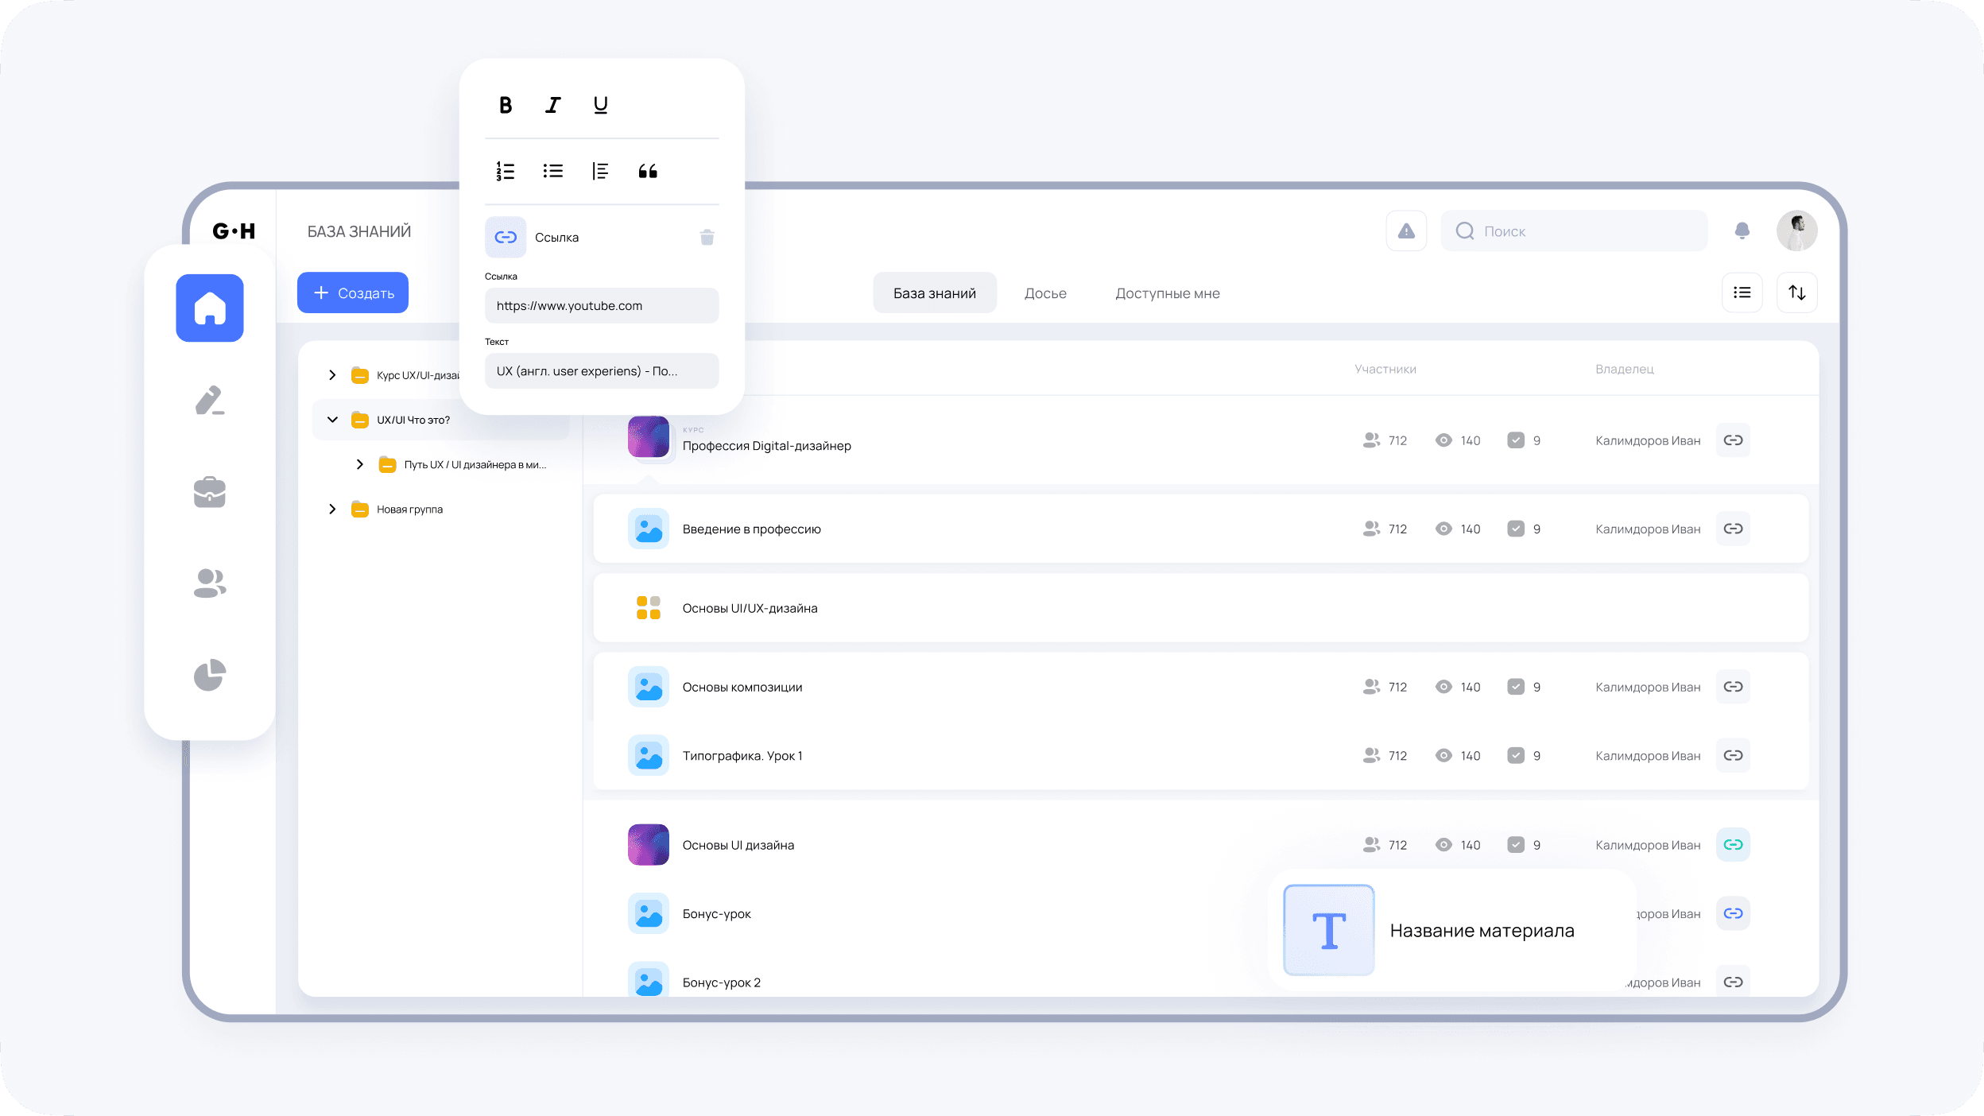This screenshot has height=1116, width=1984.
Task: Switch to the Досье tab
Action: pos(1045,293)
